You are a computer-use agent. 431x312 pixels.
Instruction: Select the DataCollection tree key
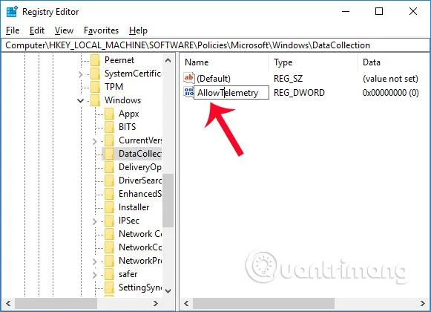click(x=132, y=154)
